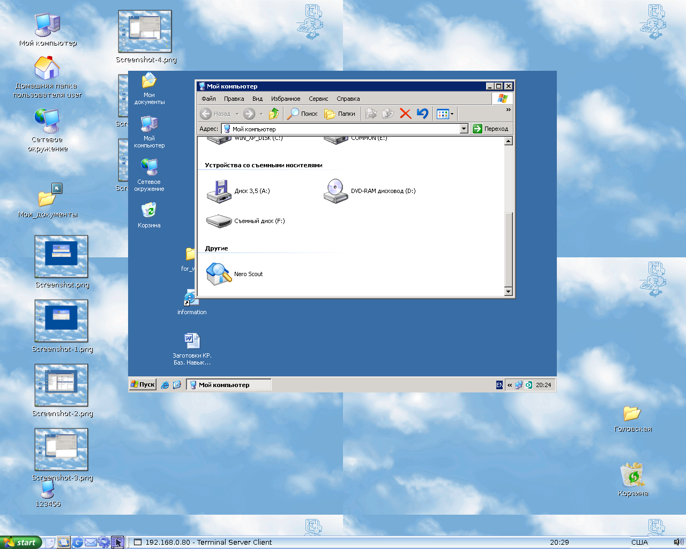
Task: Toggle the Папки folders pane button
Action: 340,114
